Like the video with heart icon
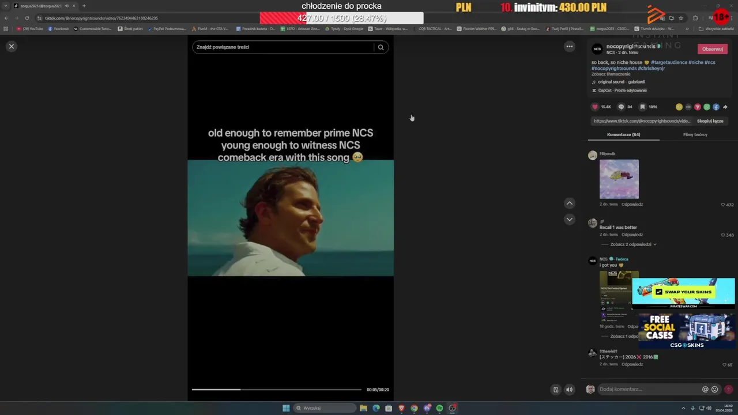The image size is (738, 415). coord(595,107)
